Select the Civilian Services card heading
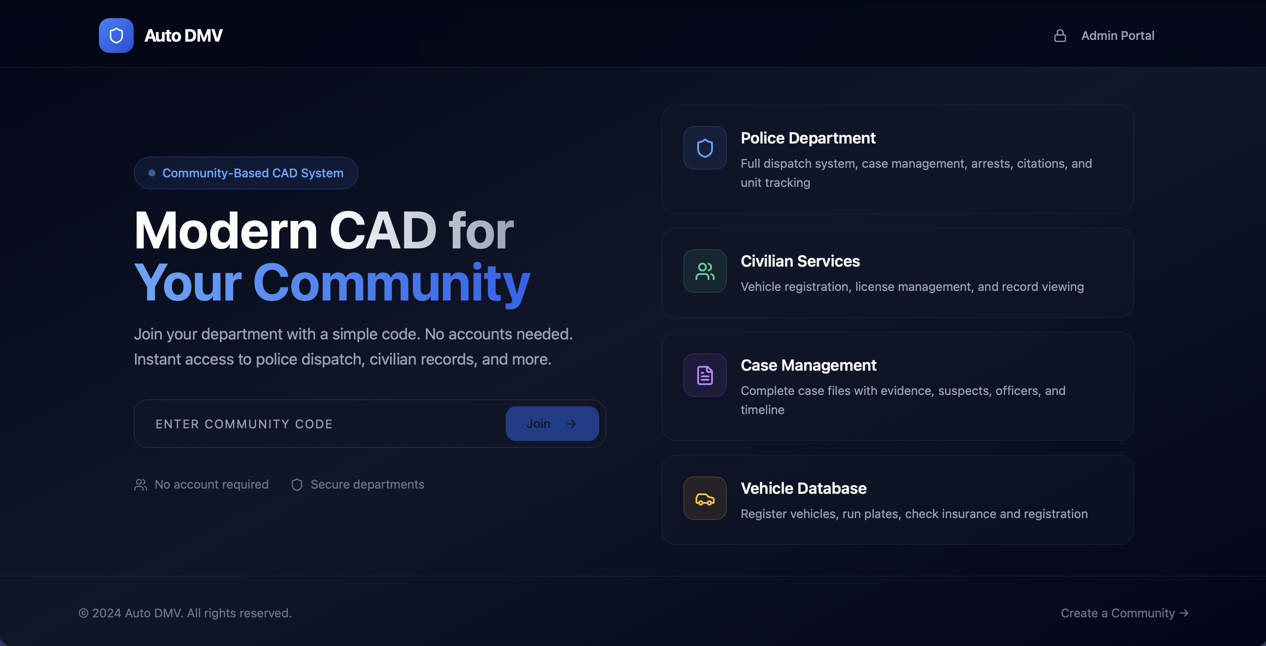Screen dimensions: 1266x646 click(800, 261)
